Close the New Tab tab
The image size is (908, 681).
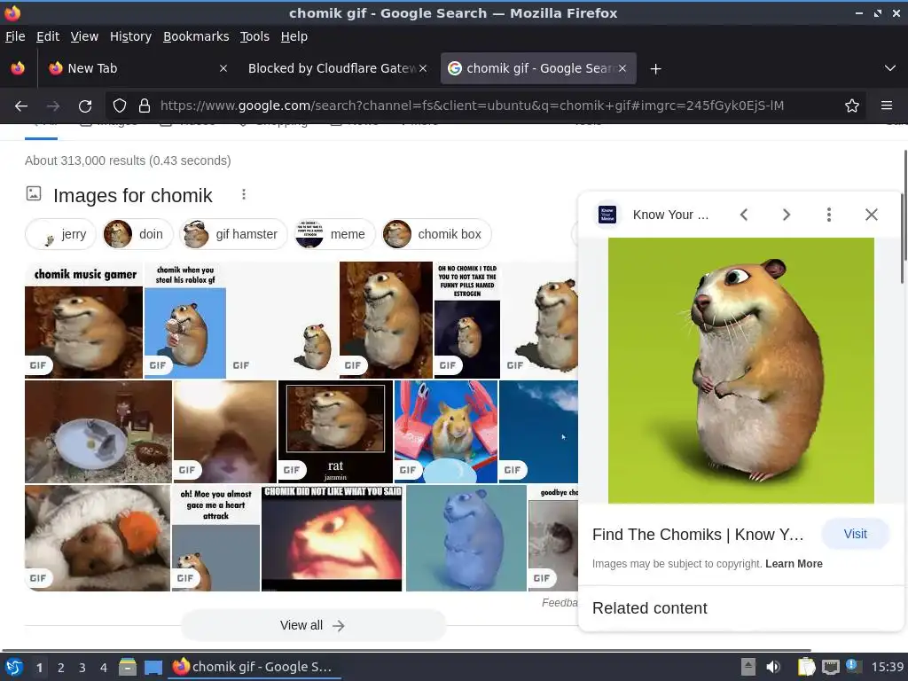coord(223,68)
